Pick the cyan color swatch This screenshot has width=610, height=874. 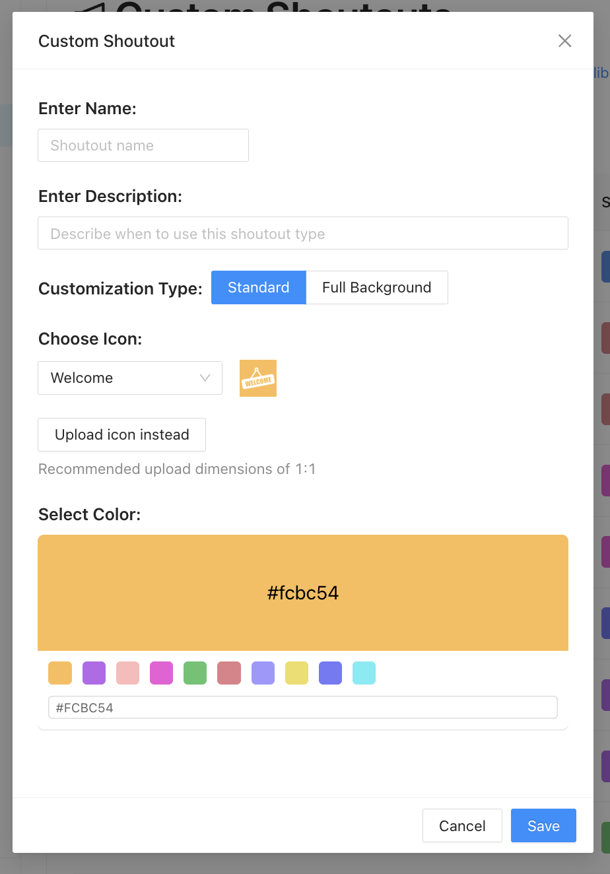364,673
